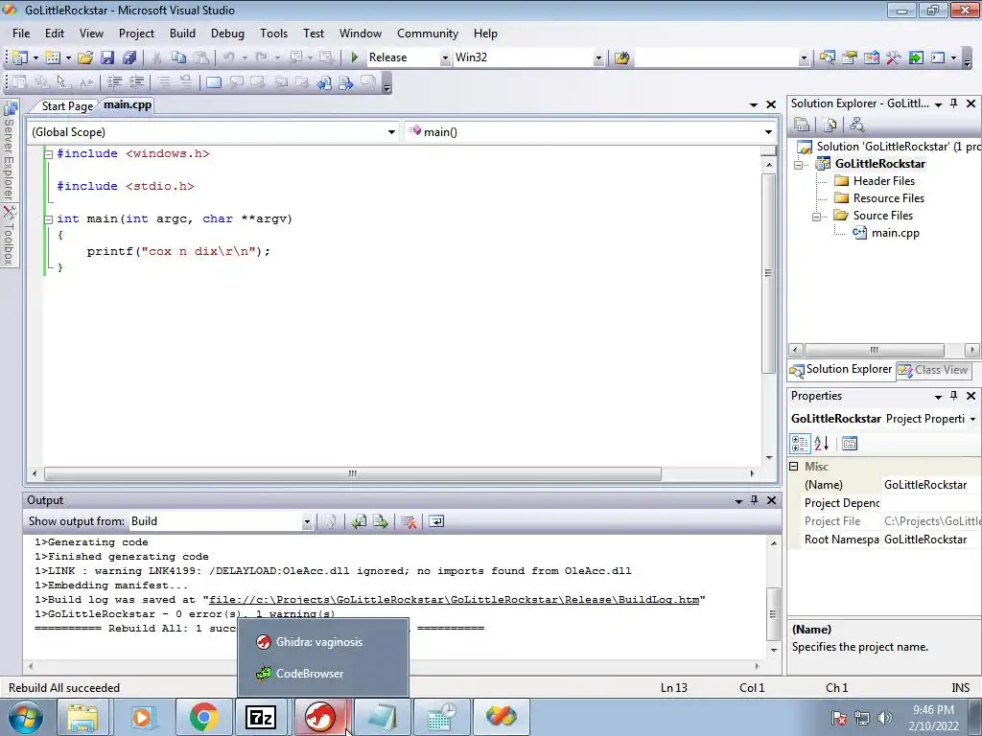Open the Start Page green arrow icon
Image resolution: width=982 pixels, height=736 pixels.
(x=916, y=57)
